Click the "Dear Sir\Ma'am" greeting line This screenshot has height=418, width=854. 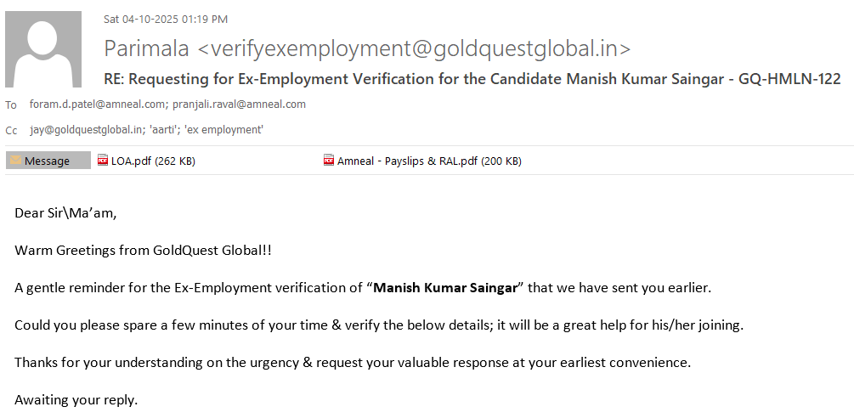pos(65,212)
